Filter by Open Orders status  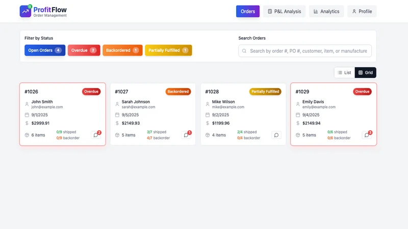pyautogui.click(x=45, y=50)
